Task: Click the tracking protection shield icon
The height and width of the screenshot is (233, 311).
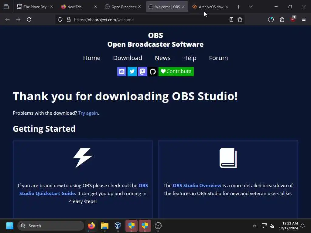Action: pyautogui.click(x=60, y=19)
